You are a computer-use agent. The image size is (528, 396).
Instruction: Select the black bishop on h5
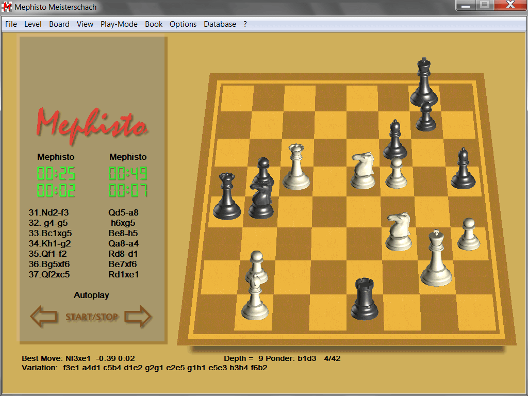pos(463,169)
